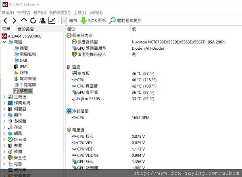
Task: Go forward with the right arrow button
Action: point(15,21)
